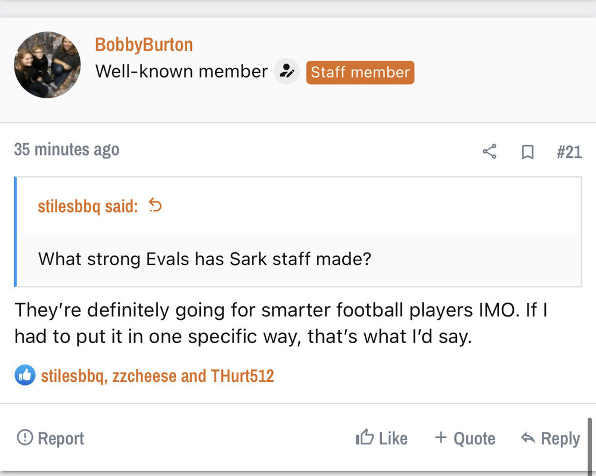Click BobbyBurton's profile avatar photo
Screen dimensions: 596x476
[x=47, y=65]
